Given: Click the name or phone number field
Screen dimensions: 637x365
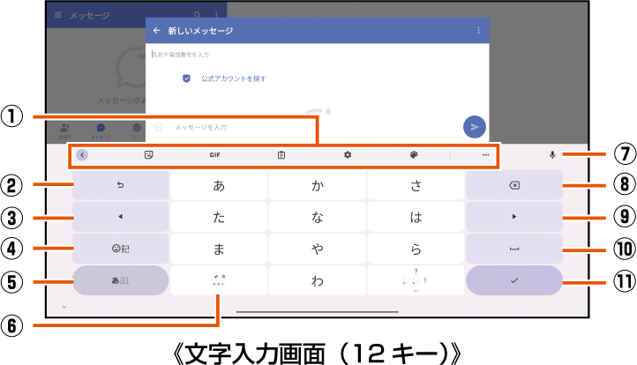Looking at the screenshot, I should pyautogui.click(x=317, y=55).
